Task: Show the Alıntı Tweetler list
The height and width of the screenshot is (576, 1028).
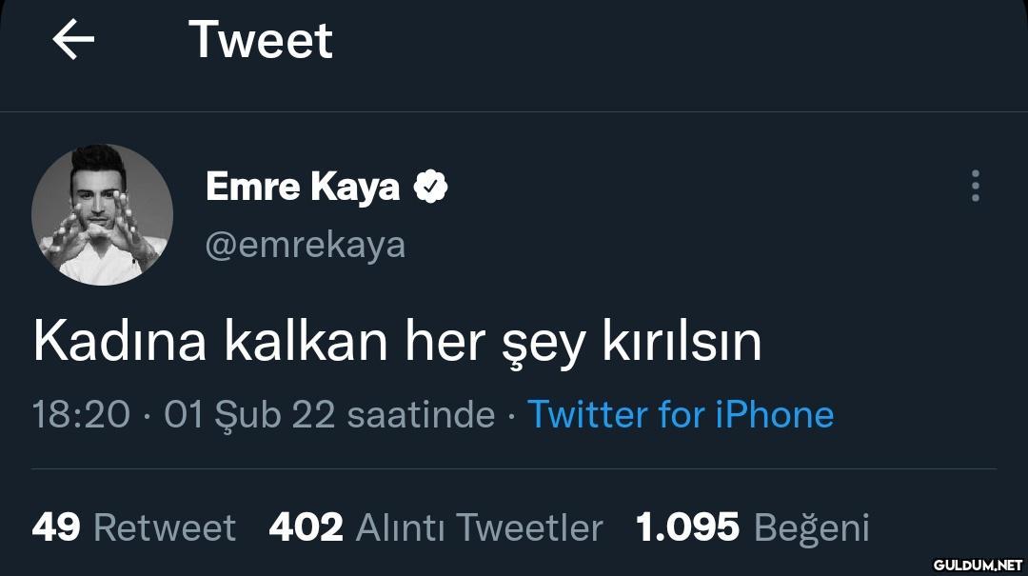Action: point(479,526)
